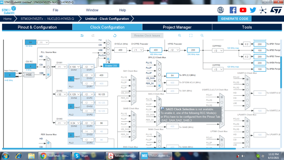The image size is (284, 160).
Task: Open DIVM1 /1 divider dropdown
Action: [61, 67]
